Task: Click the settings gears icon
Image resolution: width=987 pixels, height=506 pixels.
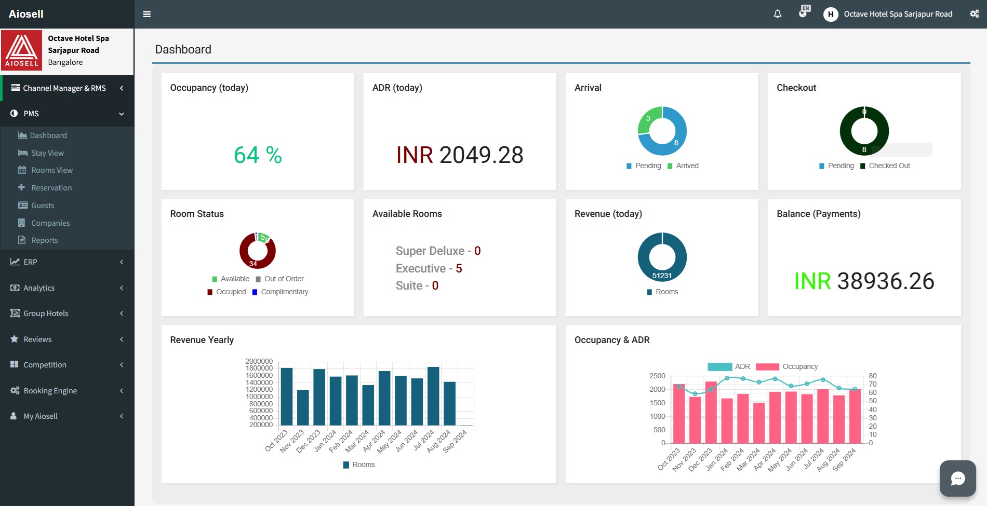Action: point(974,14)
